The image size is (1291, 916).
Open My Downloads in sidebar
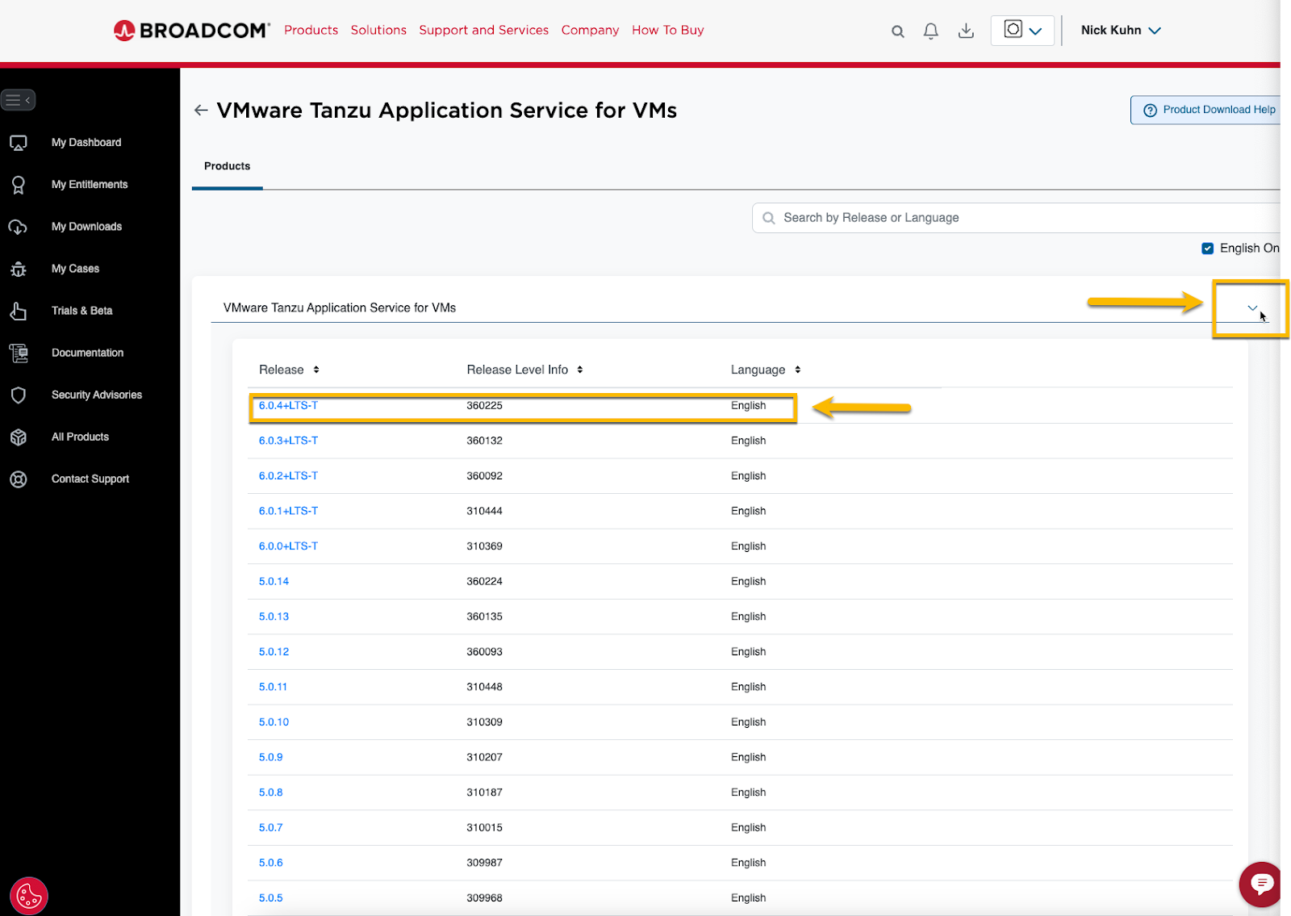(x=86, y=227)
